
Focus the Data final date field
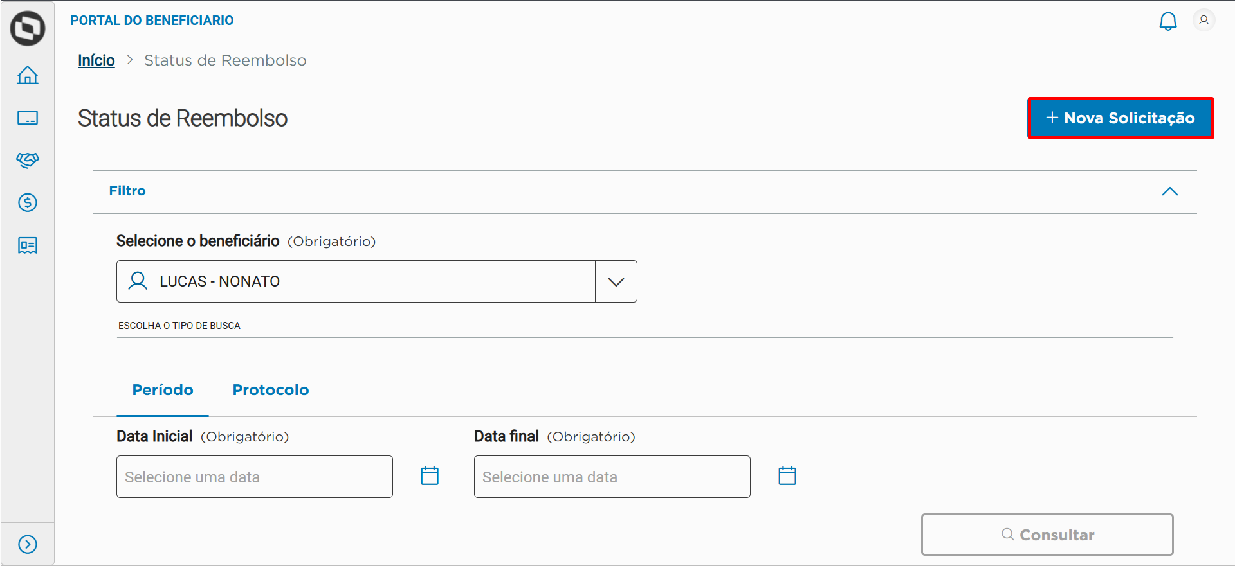point(612,477)
